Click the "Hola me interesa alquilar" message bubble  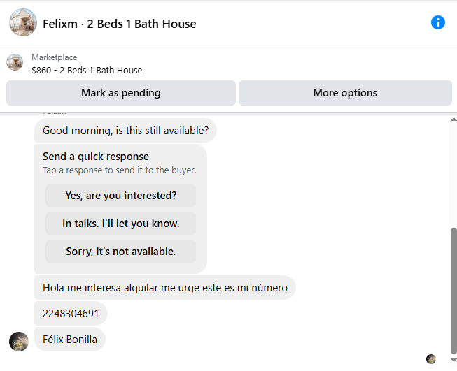(x=165, y=287)
